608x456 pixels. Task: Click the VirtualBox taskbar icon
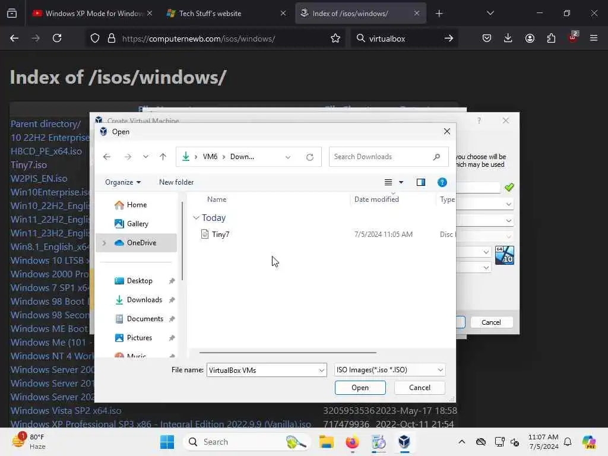(x=404, y=442)
